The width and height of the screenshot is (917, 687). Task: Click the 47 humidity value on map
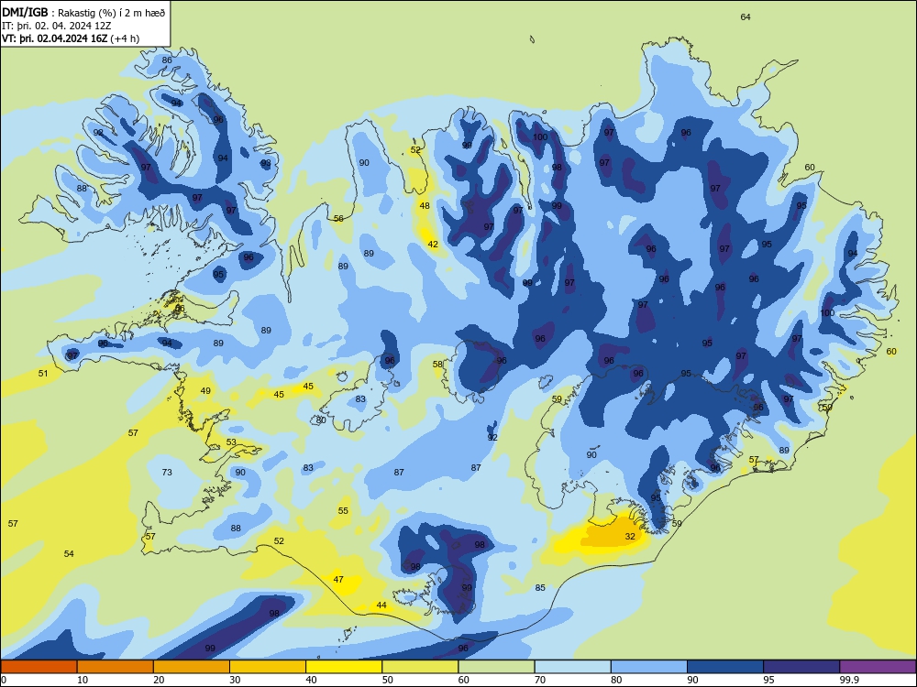tap(338, 580)
